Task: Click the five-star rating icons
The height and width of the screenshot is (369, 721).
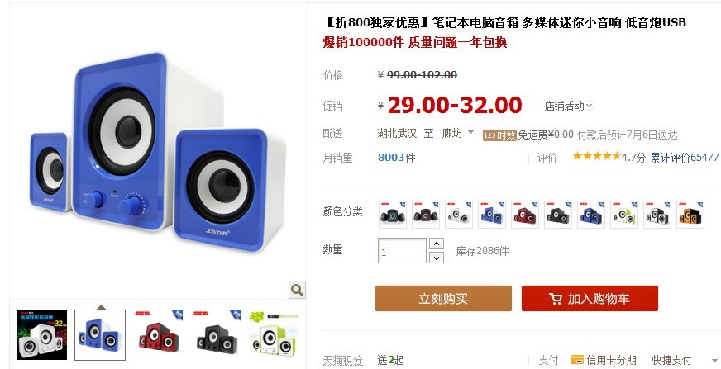Action: coord(596,156)
